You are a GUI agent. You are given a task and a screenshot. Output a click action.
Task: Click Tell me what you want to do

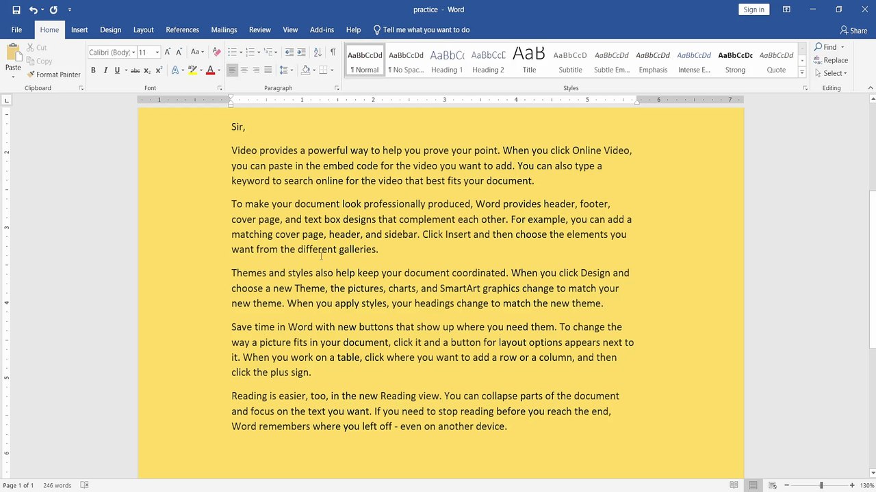pyautogui.click(x=422, y=30)
